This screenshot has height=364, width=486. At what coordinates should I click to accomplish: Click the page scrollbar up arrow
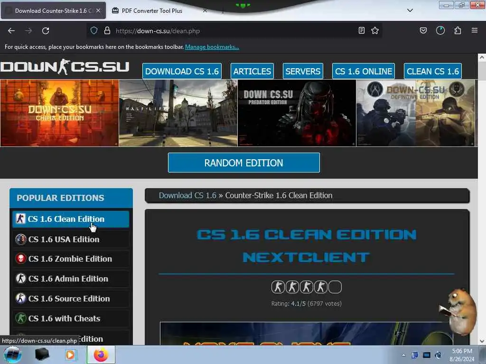click(482, 57)
